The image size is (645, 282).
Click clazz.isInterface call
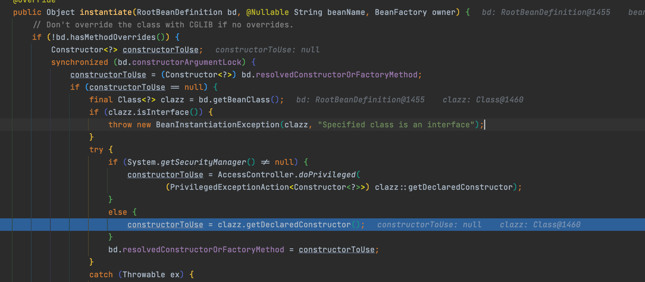click(155, 112)
